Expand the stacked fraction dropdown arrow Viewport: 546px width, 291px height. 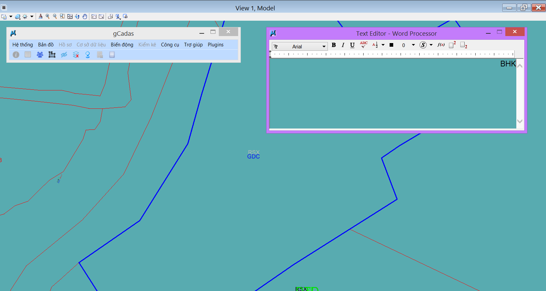click(x=383, y=45)
